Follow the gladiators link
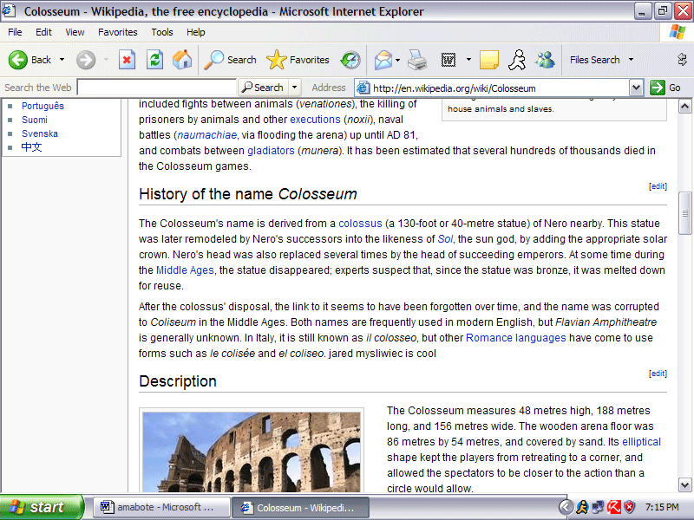694x520 pixels. coord(271,151)
